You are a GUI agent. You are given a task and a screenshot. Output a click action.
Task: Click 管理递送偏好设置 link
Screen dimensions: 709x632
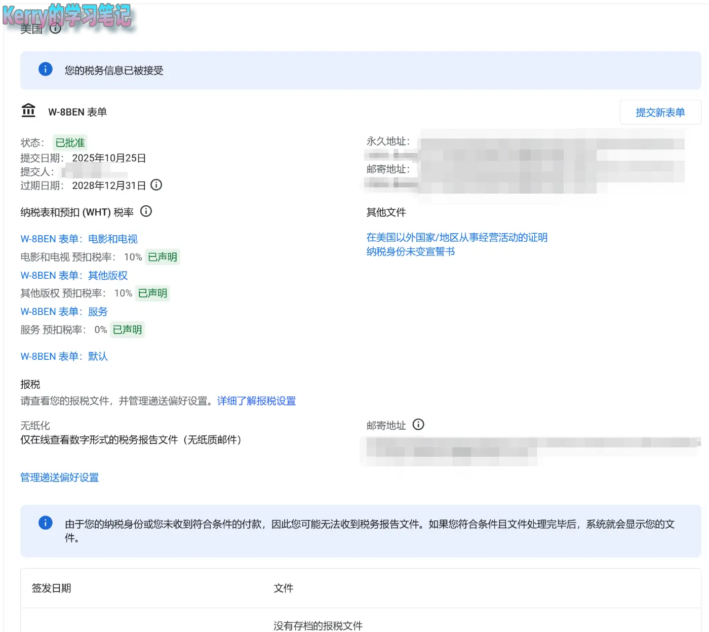59,477
